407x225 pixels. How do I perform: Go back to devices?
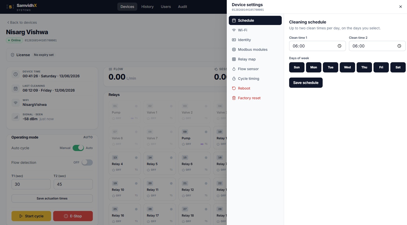(22, 22)
